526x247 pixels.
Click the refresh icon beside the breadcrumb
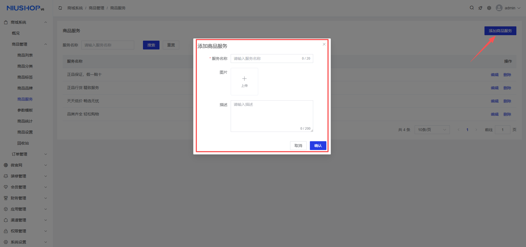[60, 8]
